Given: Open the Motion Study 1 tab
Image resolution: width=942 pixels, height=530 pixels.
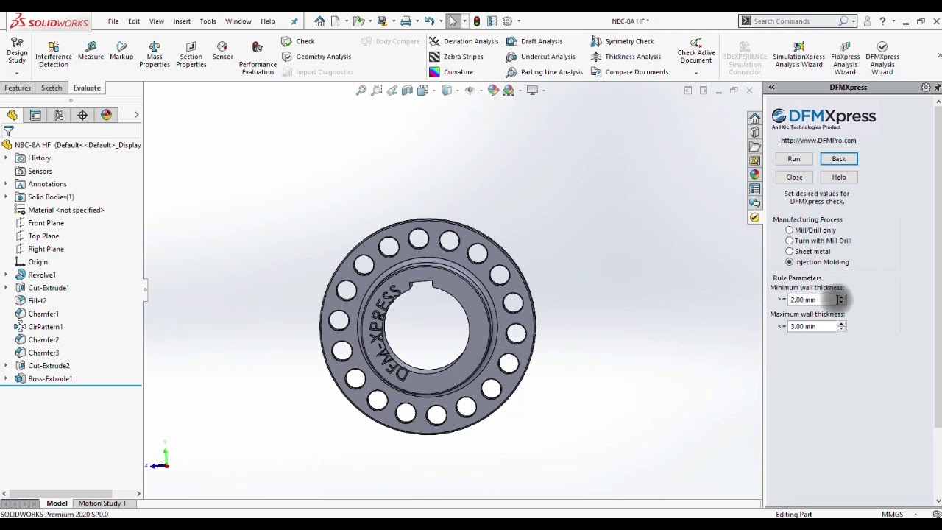Looking at the screenshot, I should 102,504.
